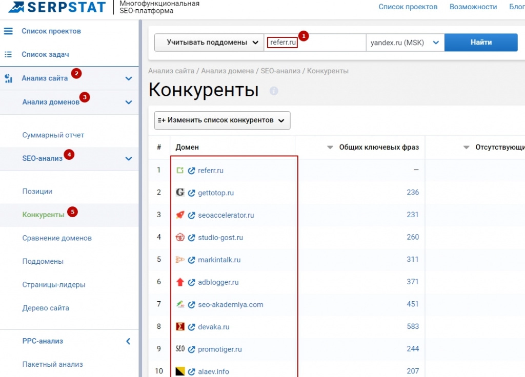The image size is (525, 377).
Task: Sort by Общих ключевых фраз column arrow
Action: (x=330, y=148)
